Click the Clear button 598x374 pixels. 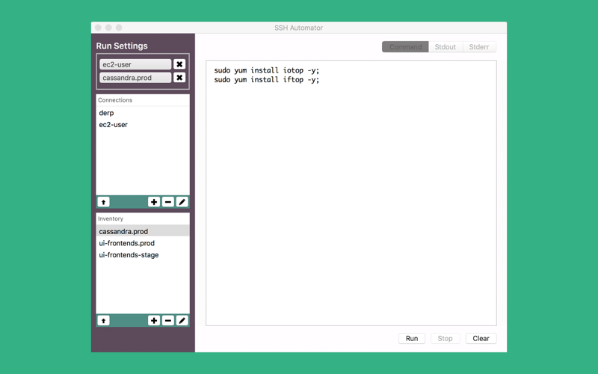(x=481, y=339)
